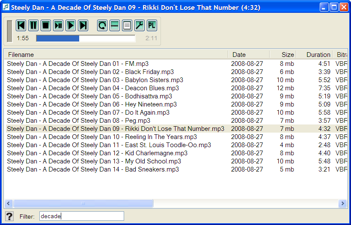This screenshot has width=351, height=225.
Task: Click the 5:58 duration of Do It Again
Action: tap(324, 112)
